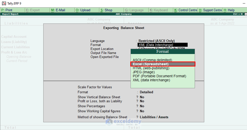Open H: Support Centre
The height and width of the screenshot is (130, 247).
(210, 10)
